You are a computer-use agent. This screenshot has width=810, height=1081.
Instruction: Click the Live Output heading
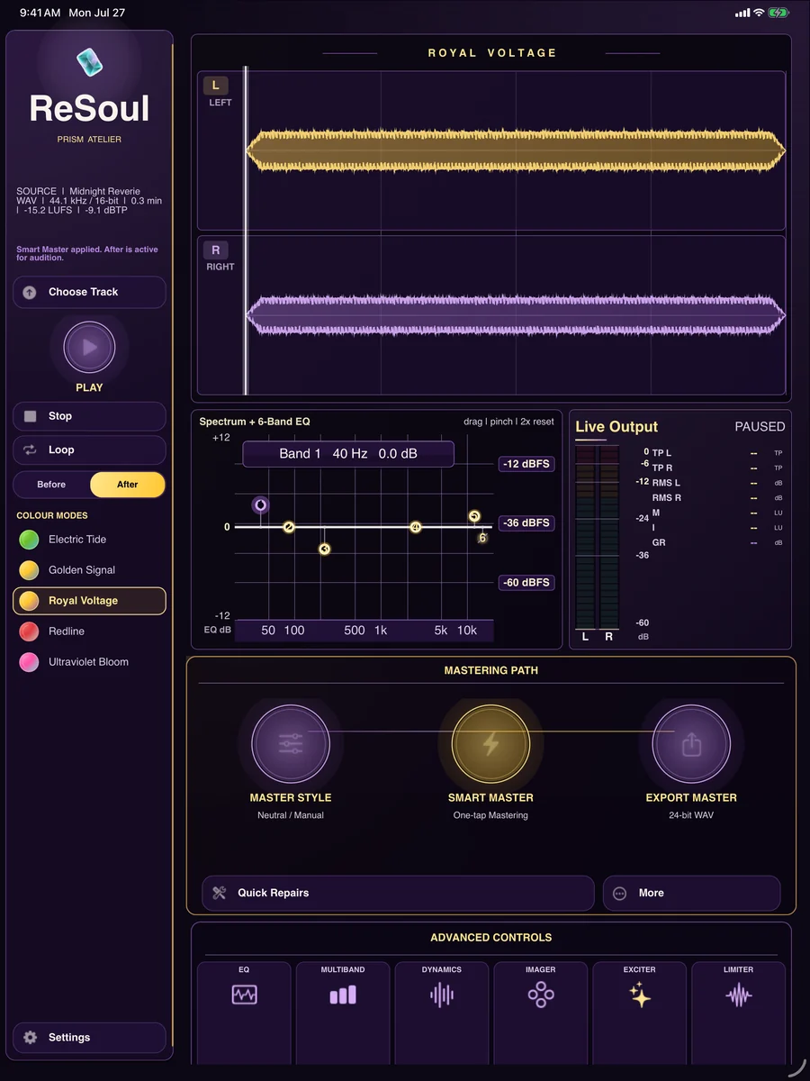616,427
